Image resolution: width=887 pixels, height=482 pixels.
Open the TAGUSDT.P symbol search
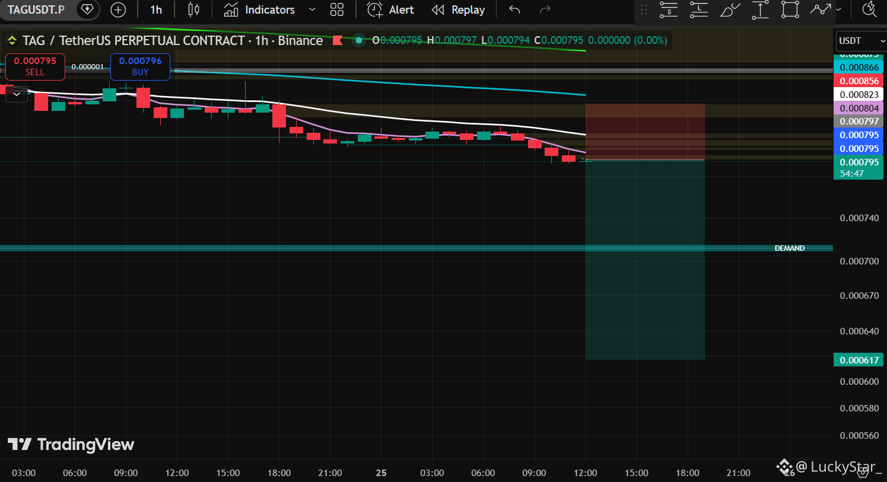point(36,9)
